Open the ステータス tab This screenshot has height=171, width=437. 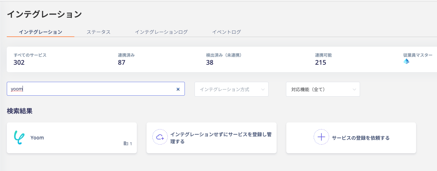point(99,32)
